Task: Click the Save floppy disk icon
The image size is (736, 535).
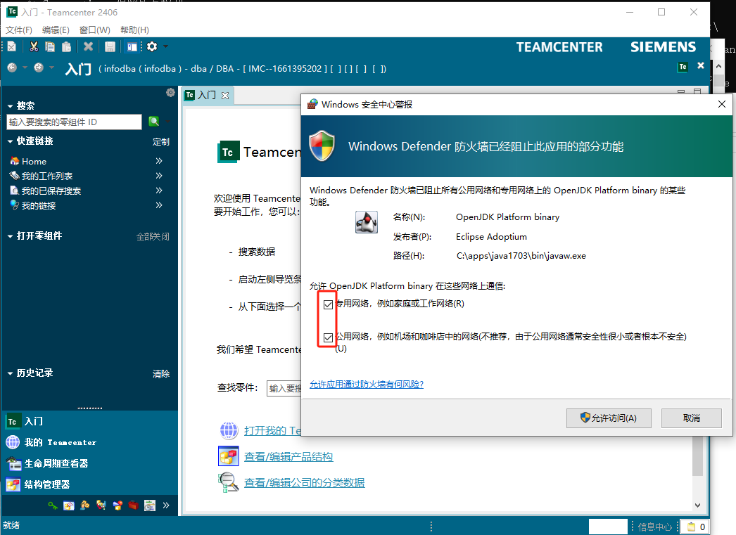Action: coord(110,46)
